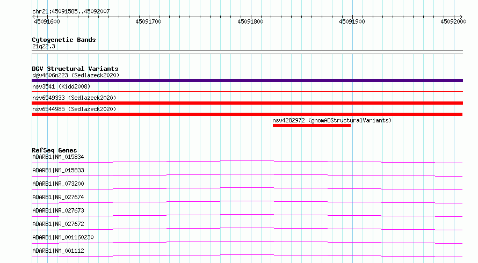Click the red nsv6549333 variant bar
478x263 pixels.
click(x=247, y=103)
